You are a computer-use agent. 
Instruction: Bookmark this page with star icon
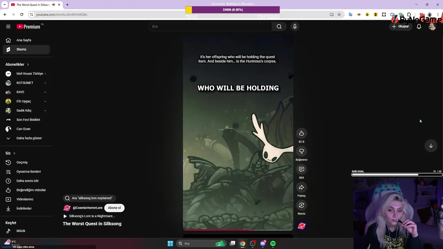click(x=339, y=15)
